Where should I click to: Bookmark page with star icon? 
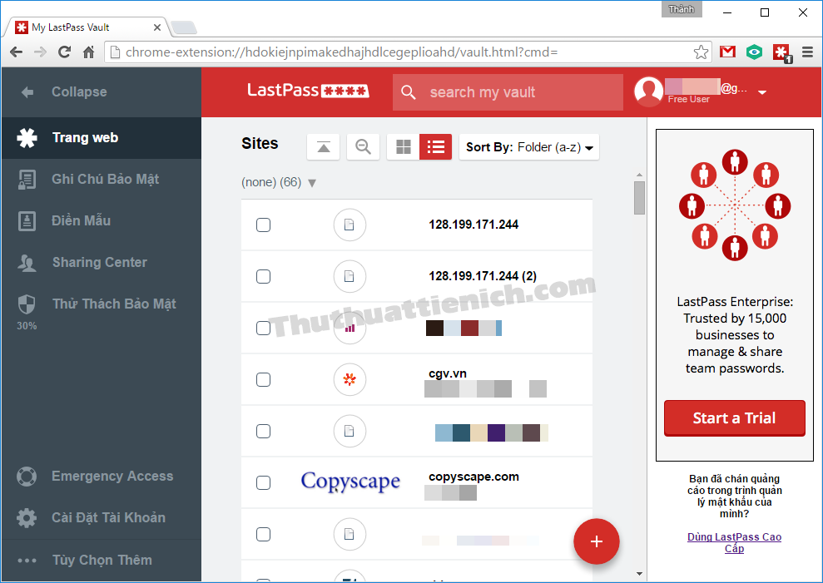coord(702,52)
